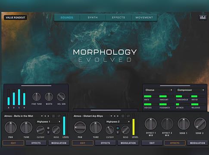
Task: Select Edit in the master section
Action: tap(152, 143)
